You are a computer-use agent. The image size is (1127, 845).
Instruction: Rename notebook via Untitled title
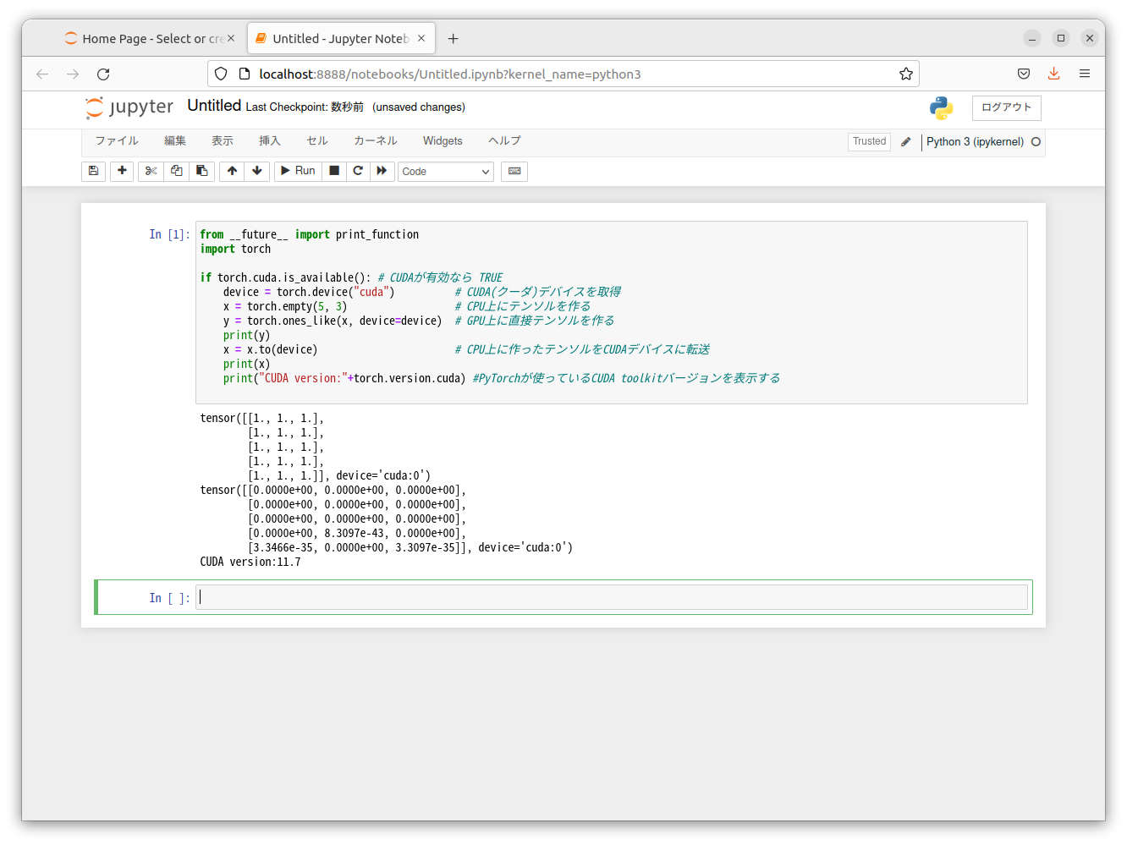(214, 106)
